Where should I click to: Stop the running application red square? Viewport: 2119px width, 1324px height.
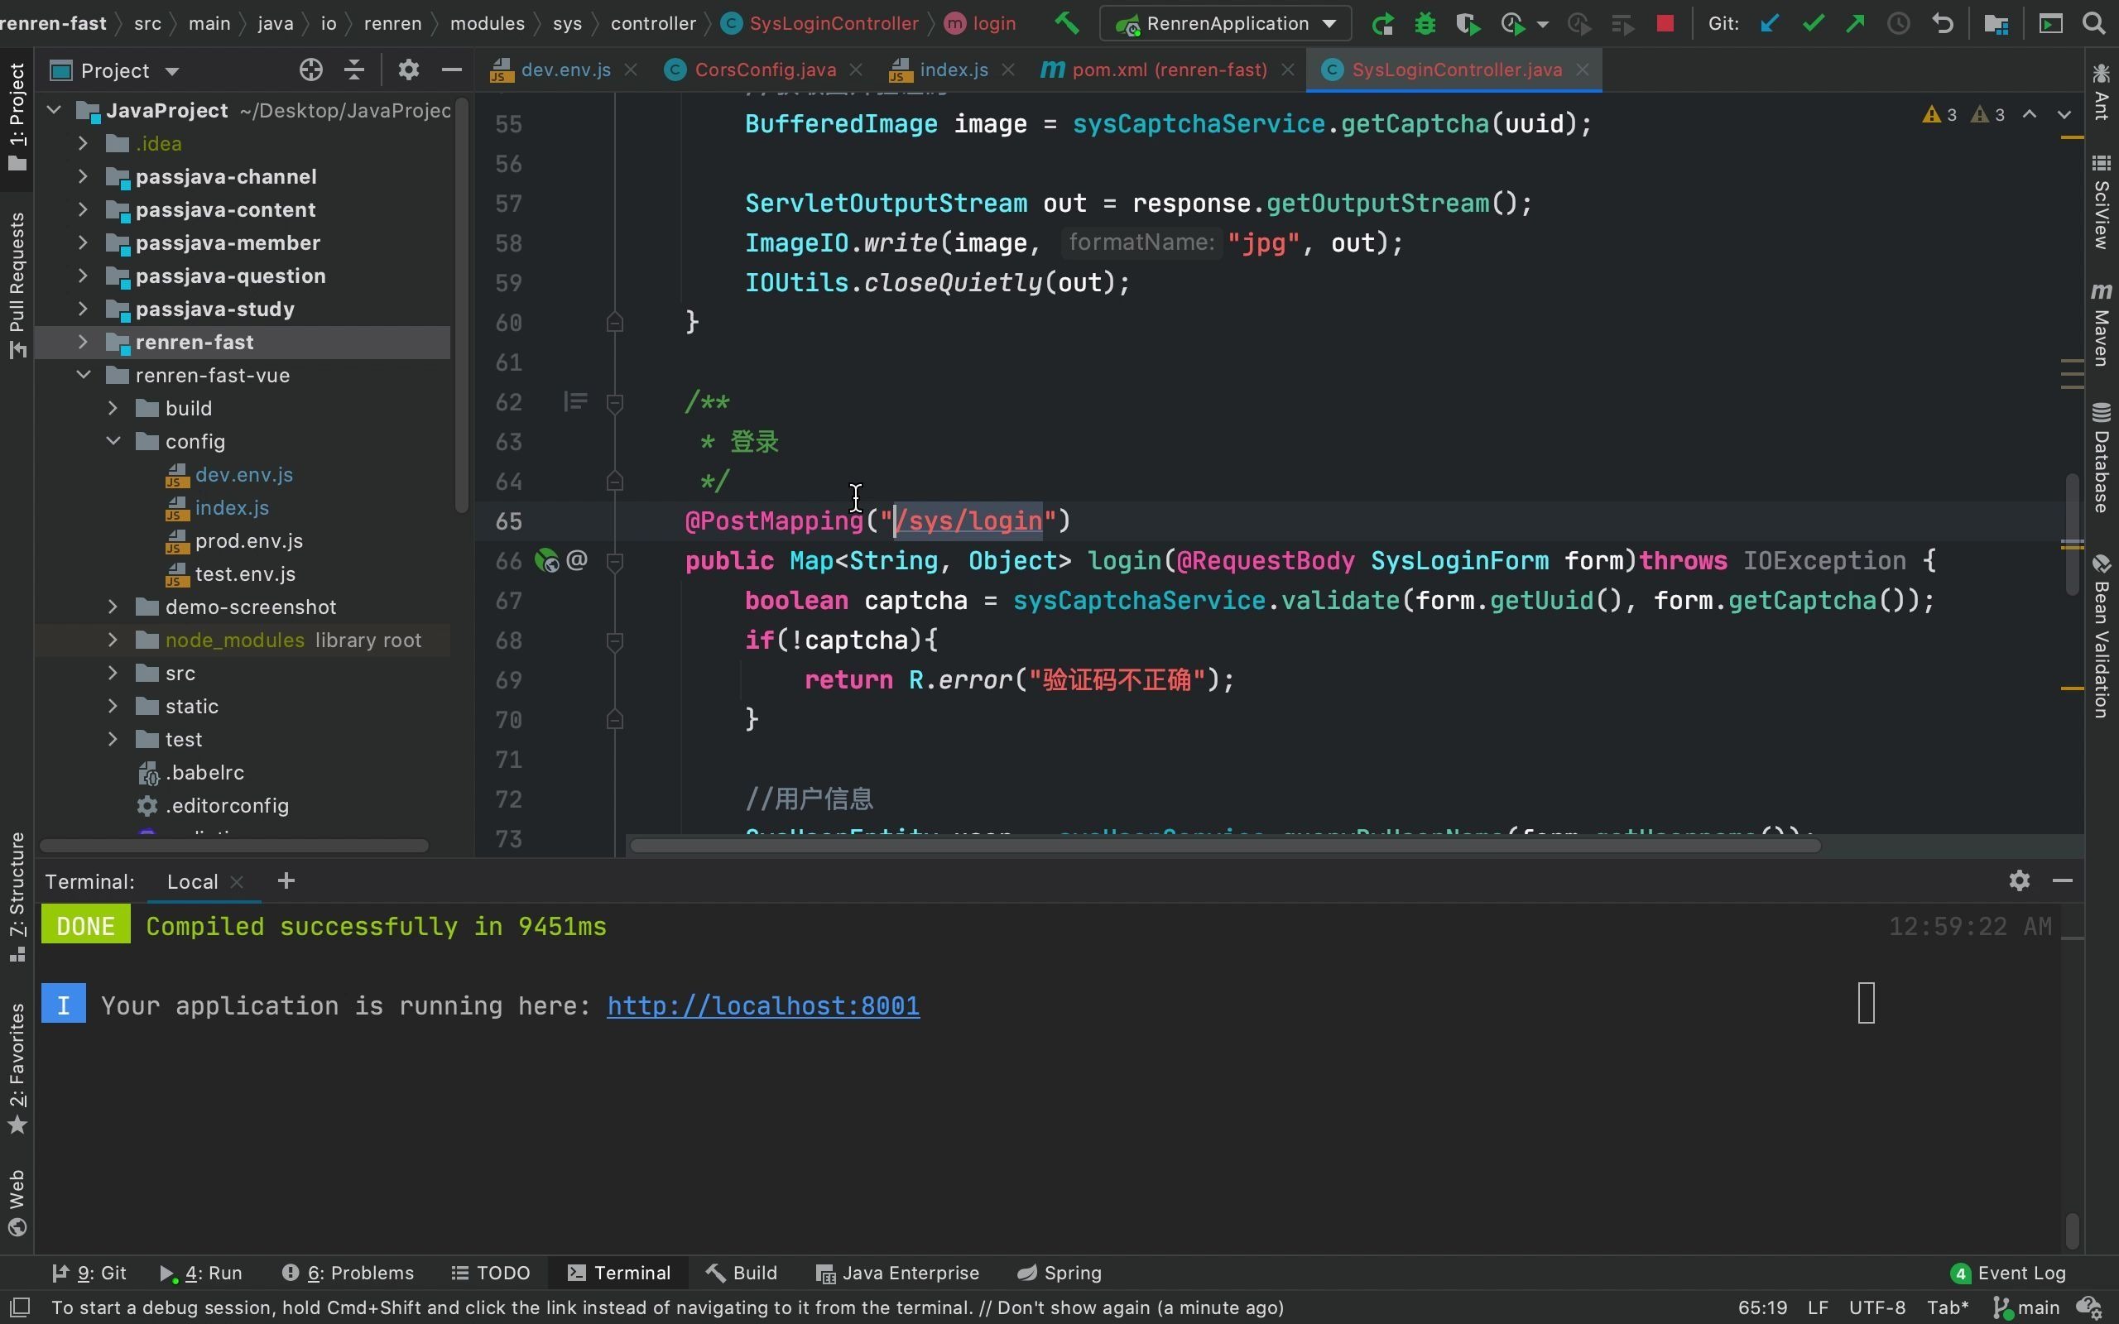(x=1665, y=24)
